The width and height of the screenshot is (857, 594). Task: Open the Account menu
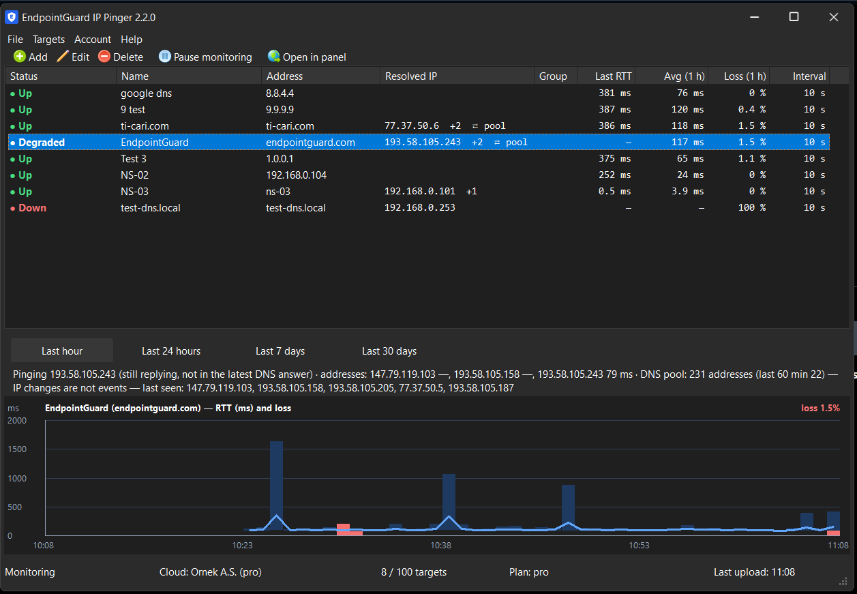click(x=93, y=40)
